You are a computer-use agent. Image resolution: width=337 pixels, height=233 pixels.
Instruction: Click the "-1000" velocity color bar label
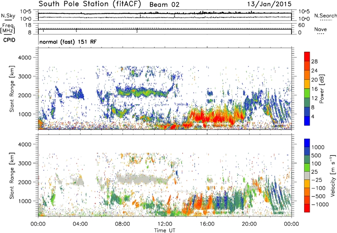[x=320, y=204]
